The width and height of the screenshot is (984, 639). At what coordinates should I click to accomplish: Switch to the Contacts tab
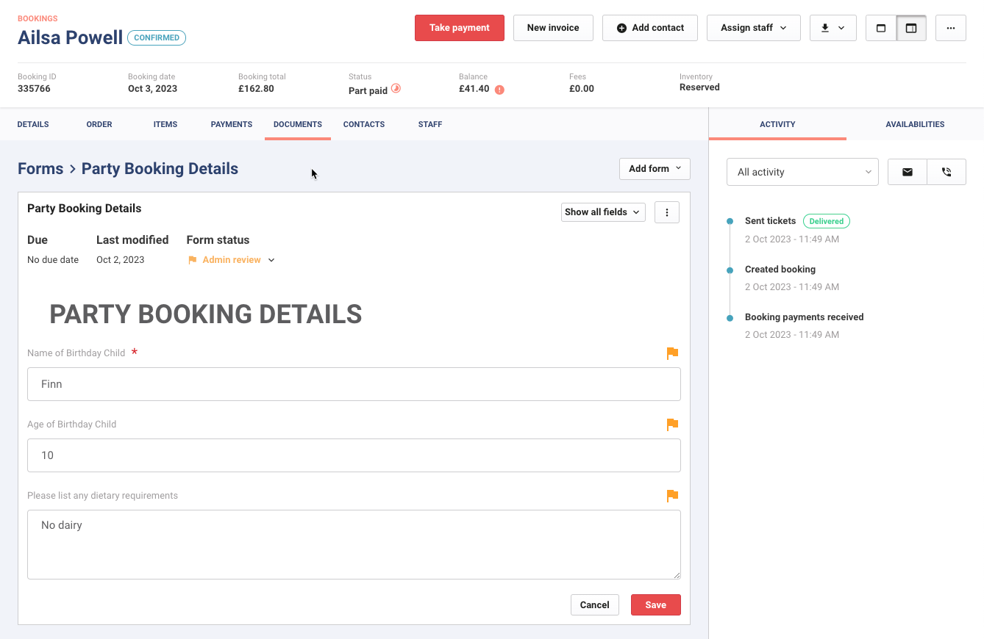(364, 124)
